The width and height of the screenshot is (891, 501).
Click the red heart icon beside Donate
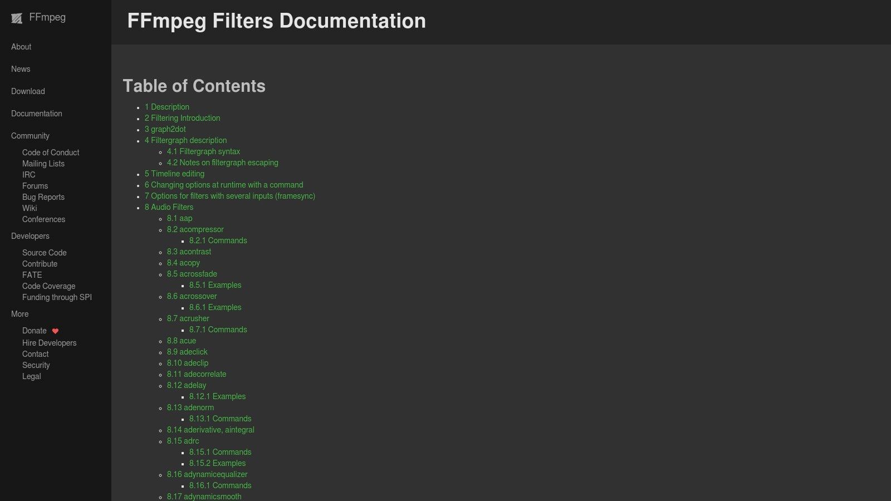(55, 331)
